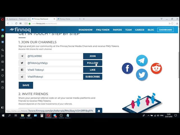Open personal news icon in sidebar

3,82
